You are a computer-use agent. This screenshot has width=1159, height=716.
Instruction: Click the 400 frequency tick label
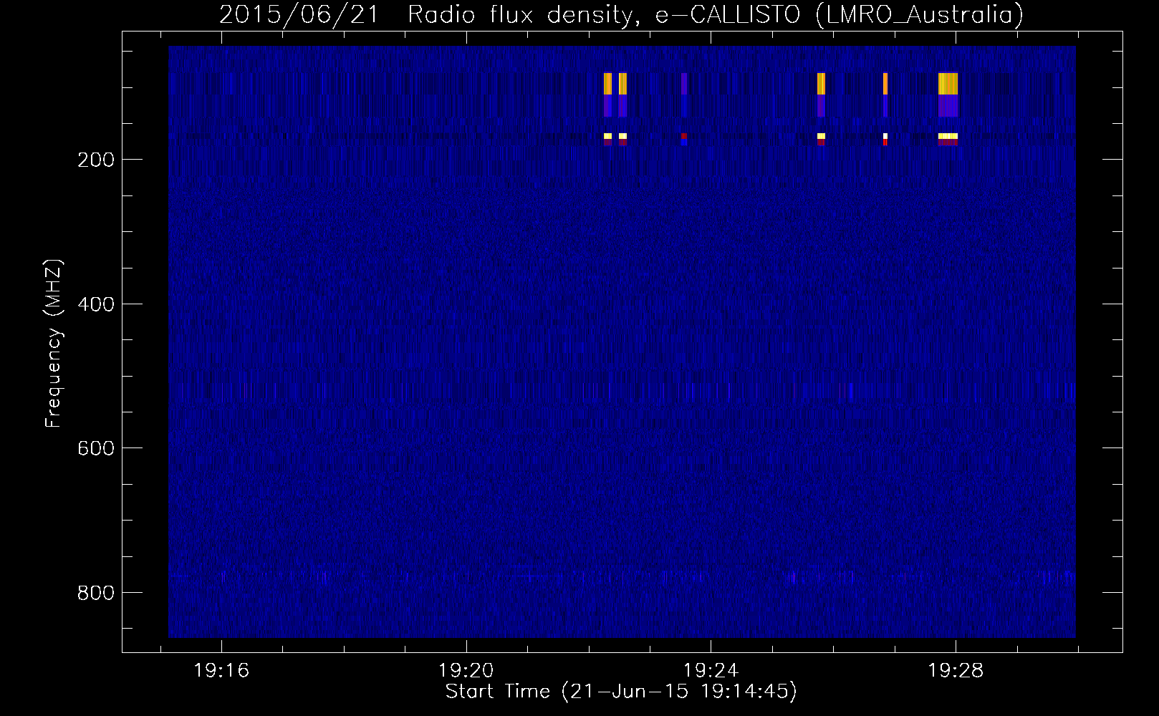point(96,304)
